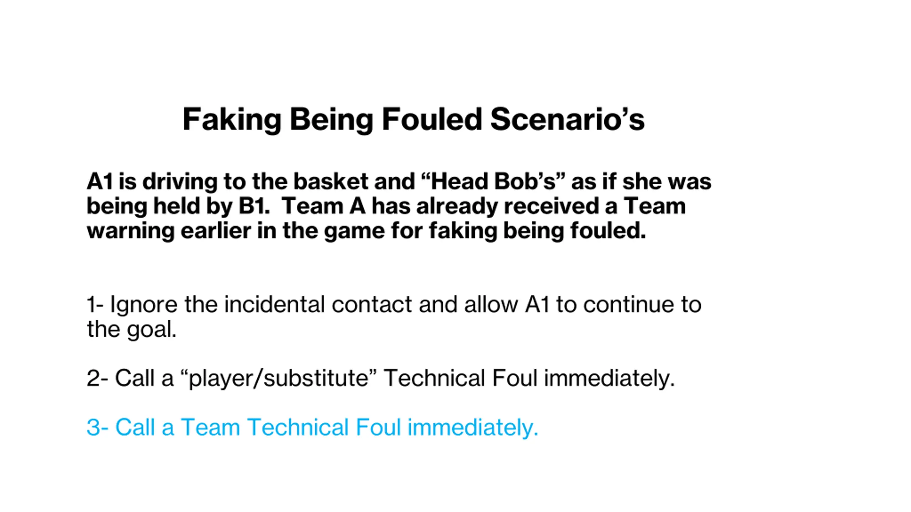
Task: Click "Technical Foul" in black option 2
Action: 460,378
